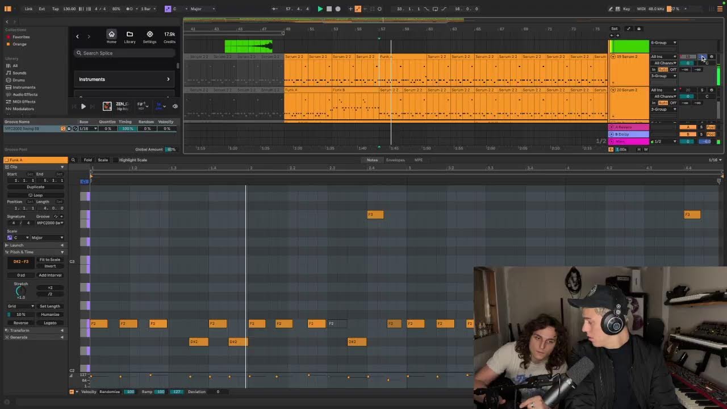
Task: Select the Orange collection
Action: tap(19, 44)
